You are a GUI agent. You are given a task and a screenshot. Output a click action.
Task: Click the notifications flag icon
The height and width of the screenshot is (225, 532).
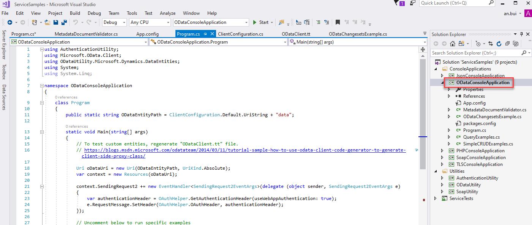click(x=397, y=3)
